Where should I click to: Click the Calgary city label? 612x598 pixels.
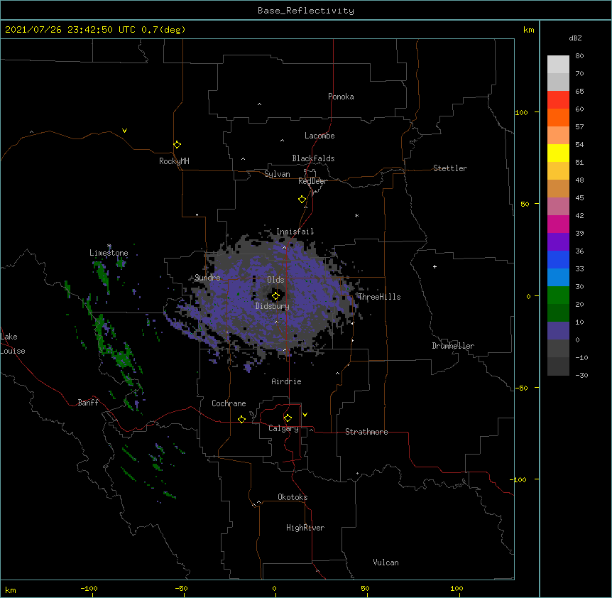click(x=283, y=428)
